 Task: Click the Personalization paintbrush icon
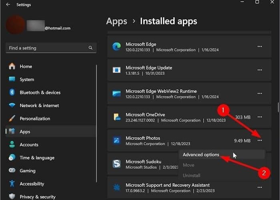(12, 118)
